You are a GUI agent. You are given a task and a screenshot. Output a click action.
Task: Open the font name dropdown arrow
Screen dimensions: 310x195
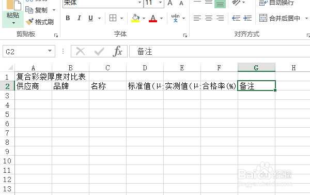140,3
